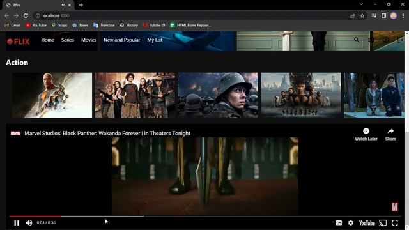409x230 pixels.
Task: Open the Movies nav item
Action: click(x=89, y=40)
